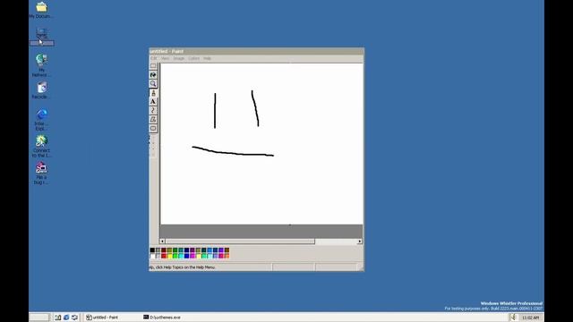Click the Paint window title bar
573x322 pixels.
point(257,51)
